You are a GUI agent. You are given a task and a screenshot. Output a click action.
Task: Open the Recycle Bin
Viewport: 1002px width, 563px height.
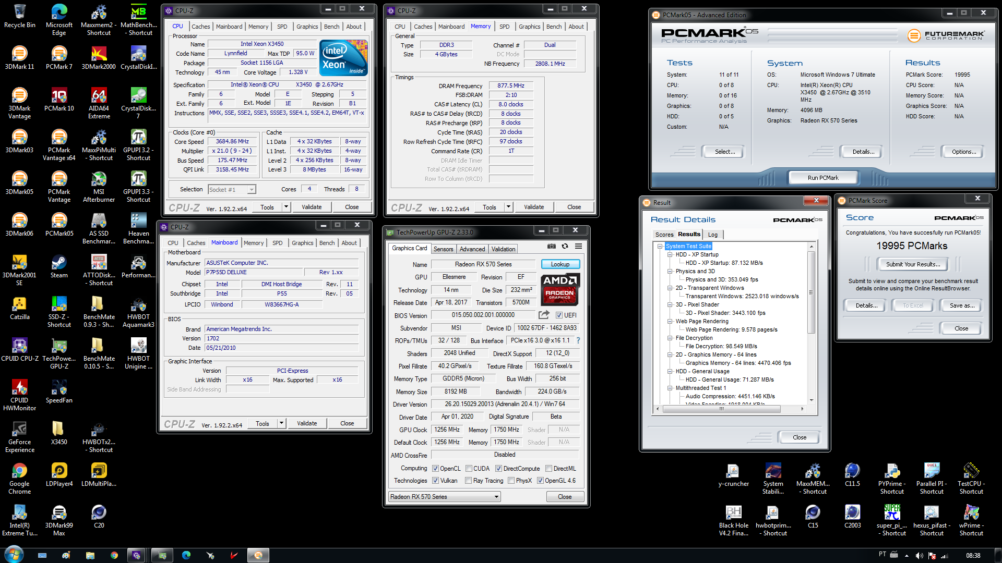[19, 16]
